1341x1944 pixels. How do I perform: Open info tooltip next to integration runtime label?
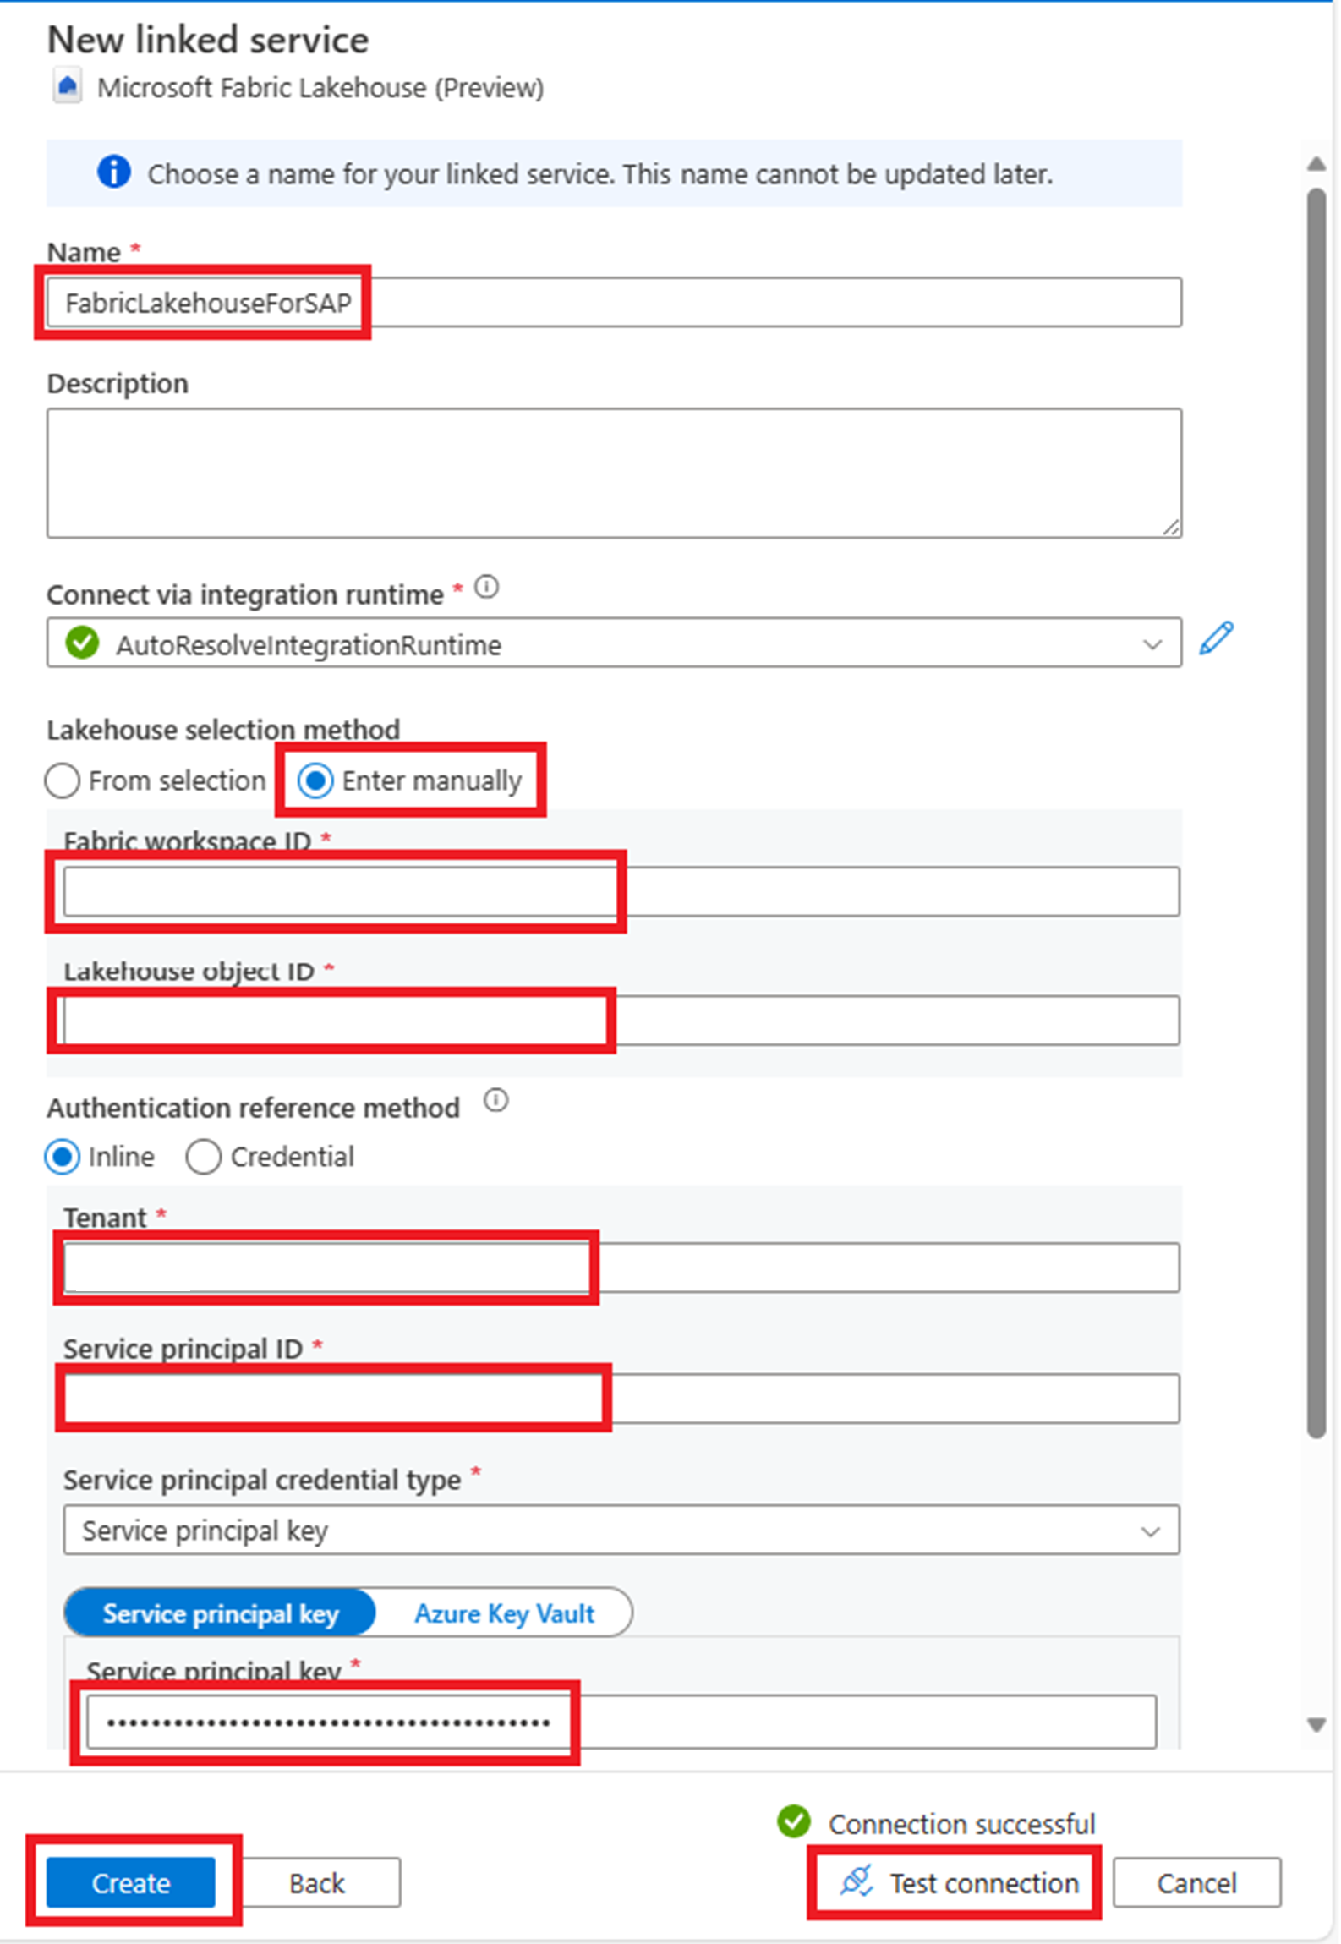[486, 586]
